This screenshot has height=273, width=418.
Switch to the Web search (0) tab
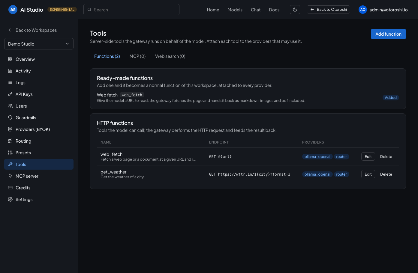[x=170, y=56]
